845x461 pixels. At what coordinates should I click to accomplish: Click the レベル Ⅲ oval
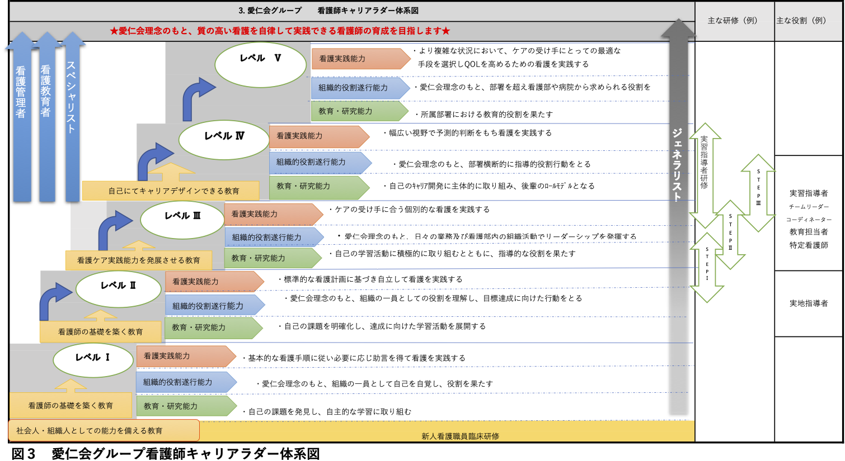pos(182,219)
